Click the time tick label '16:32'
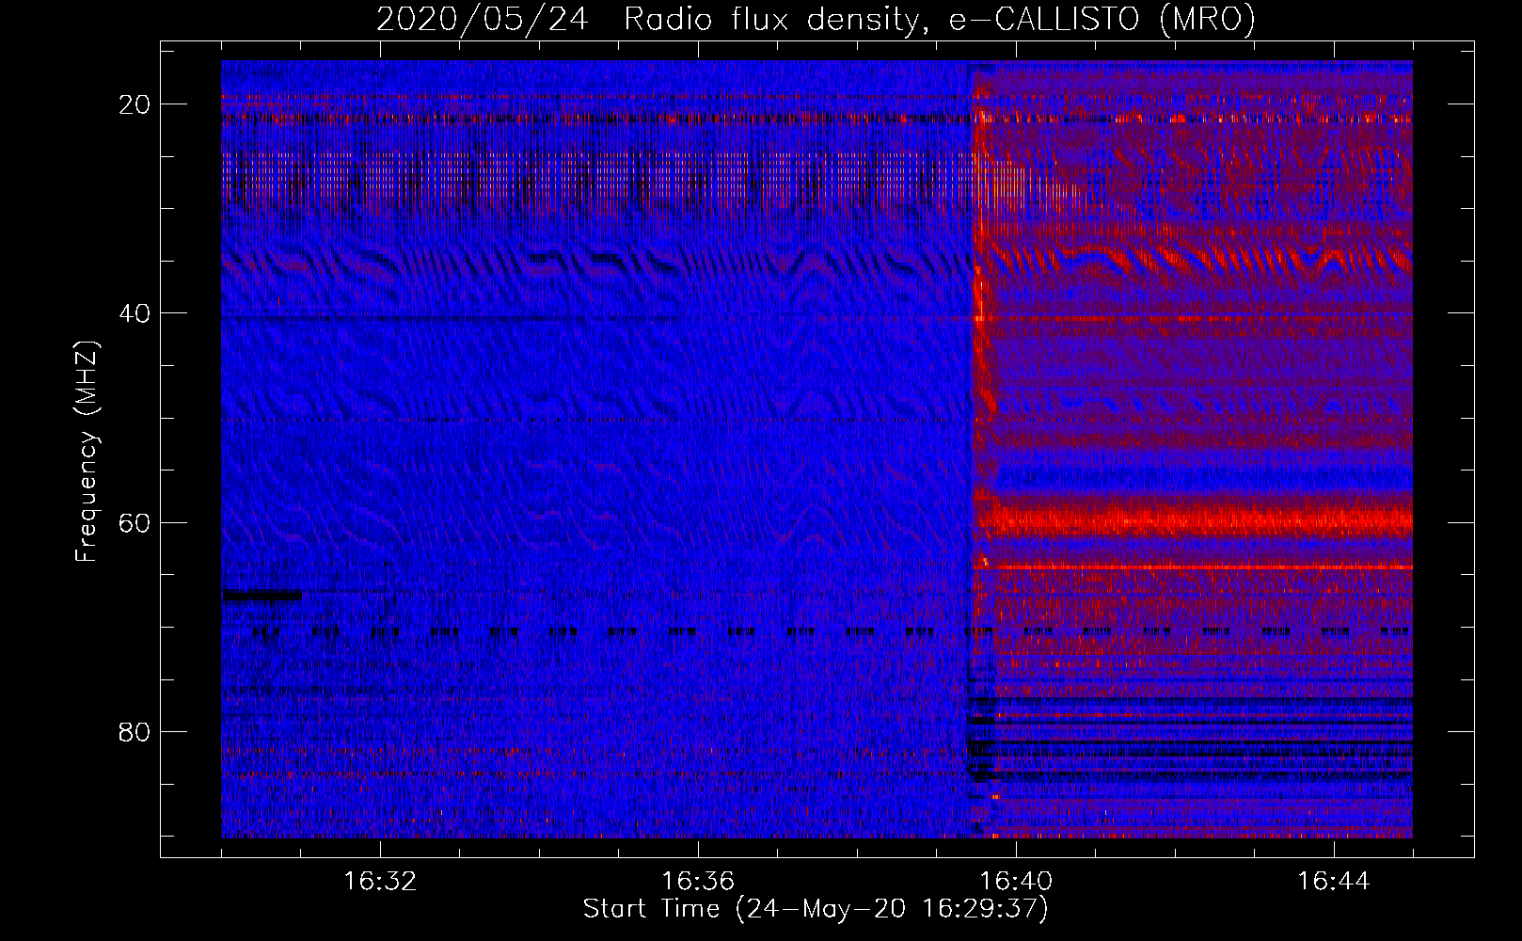1522x941 pixels. (x=380, y=882)
